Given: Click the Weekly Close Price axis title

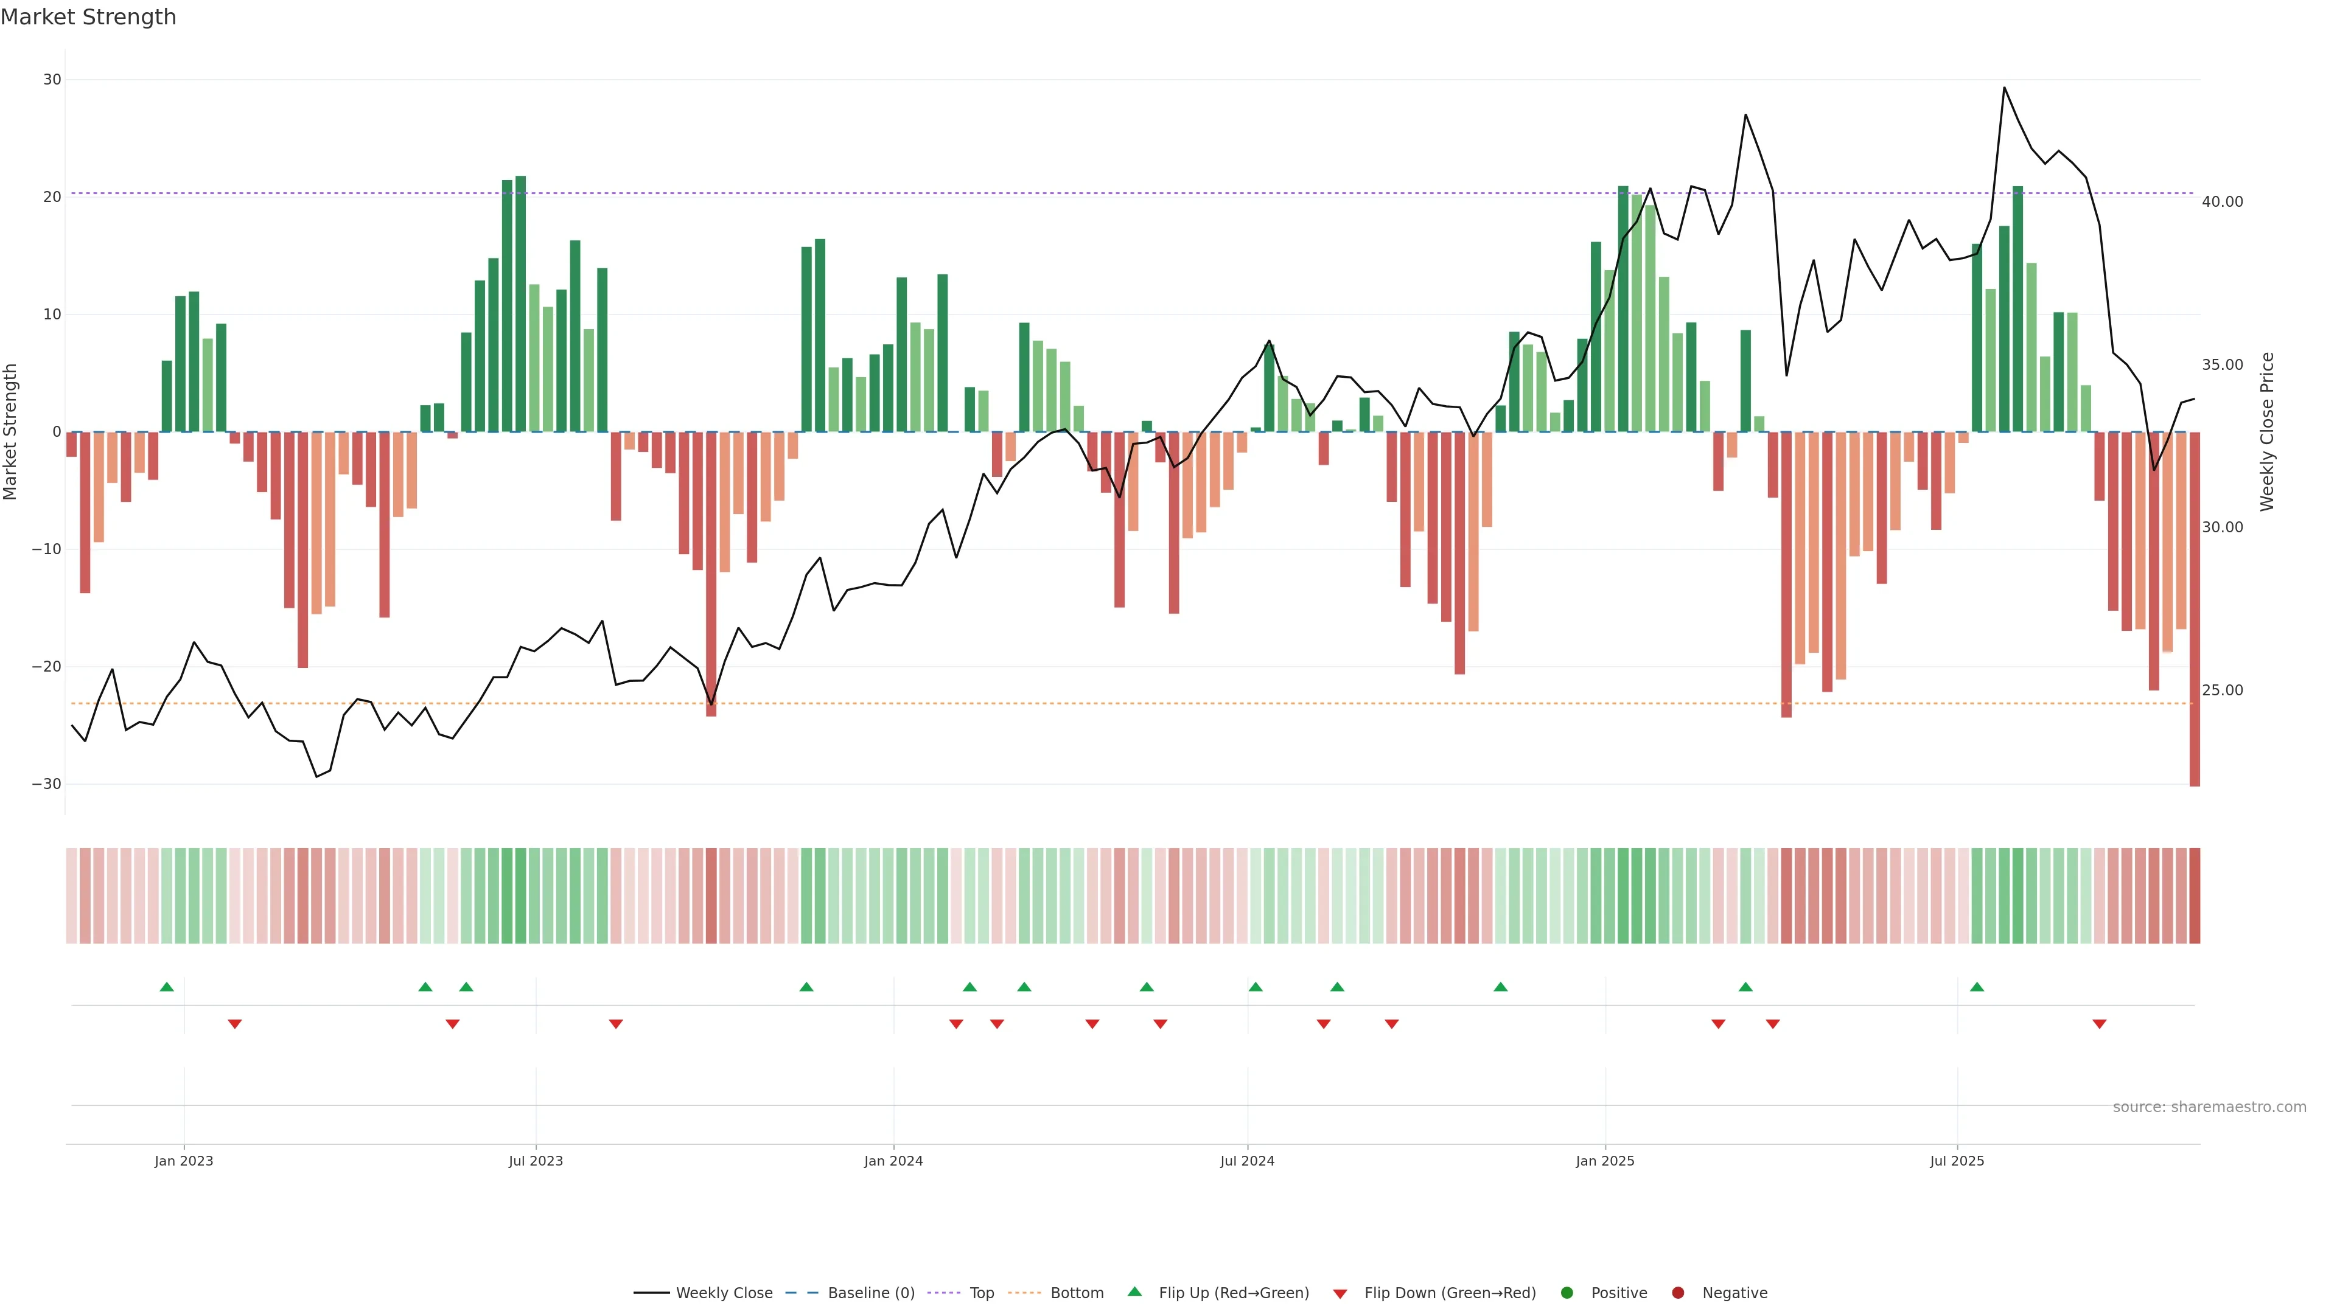Looking at the screenshot, I should pyautogui.click(x=2267, y=432).
